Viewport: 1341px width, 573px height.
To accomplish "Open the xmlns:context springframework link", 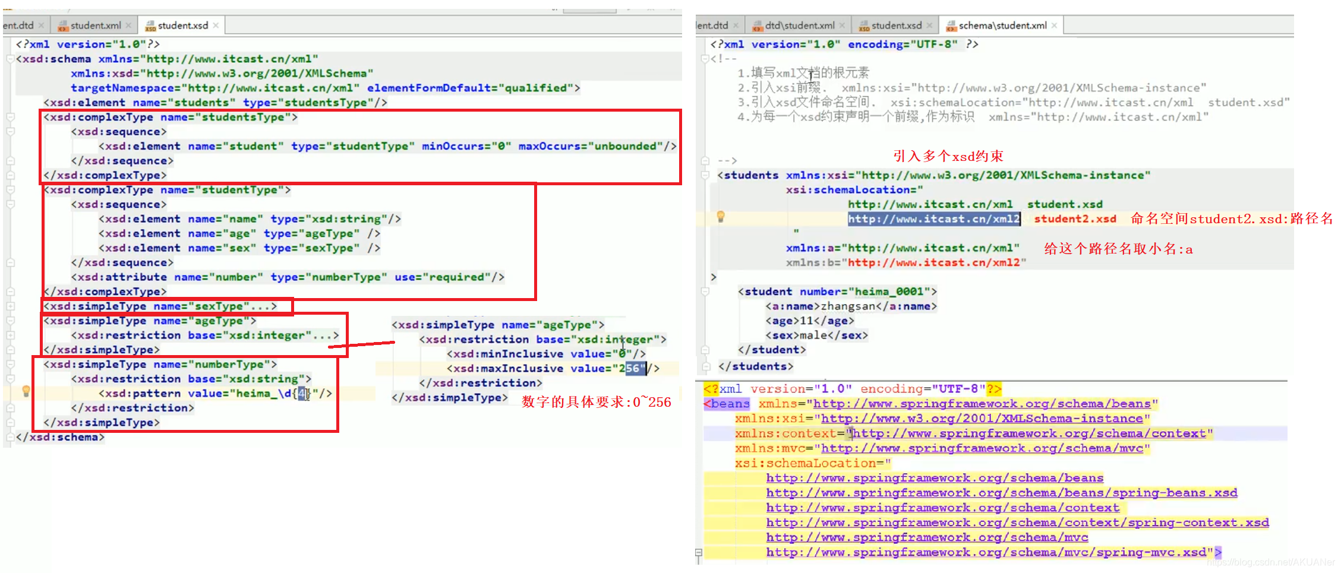I will click(1030, 433).
